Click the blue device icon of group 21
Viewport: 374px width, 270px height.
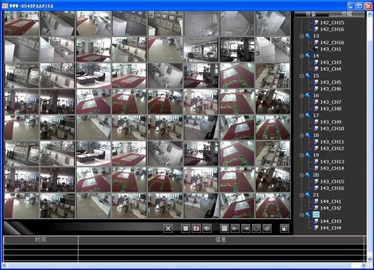click(x=308, y=194)
